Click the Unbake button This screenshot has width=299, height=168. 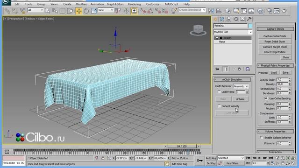(x=240, y=99)
